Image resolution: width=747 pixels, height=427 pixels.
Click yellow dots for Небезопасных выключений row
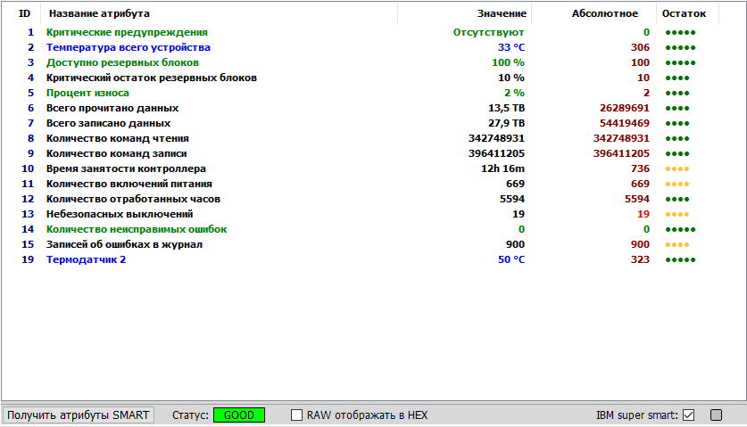pos(677,214)
